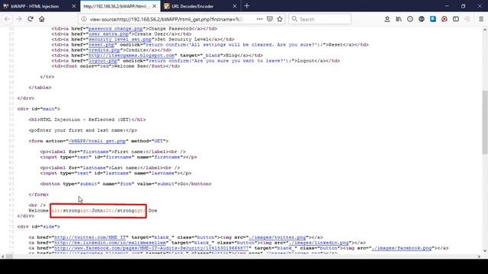Click the vertical scrollbar thumb
The width and height of the screenshot is (488, 274).
pyautogui.click(x=485, y=122)
